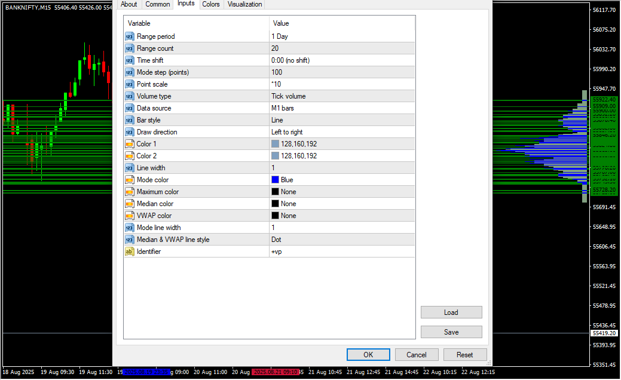Click the VWAP color row icon

coord(130,216)
